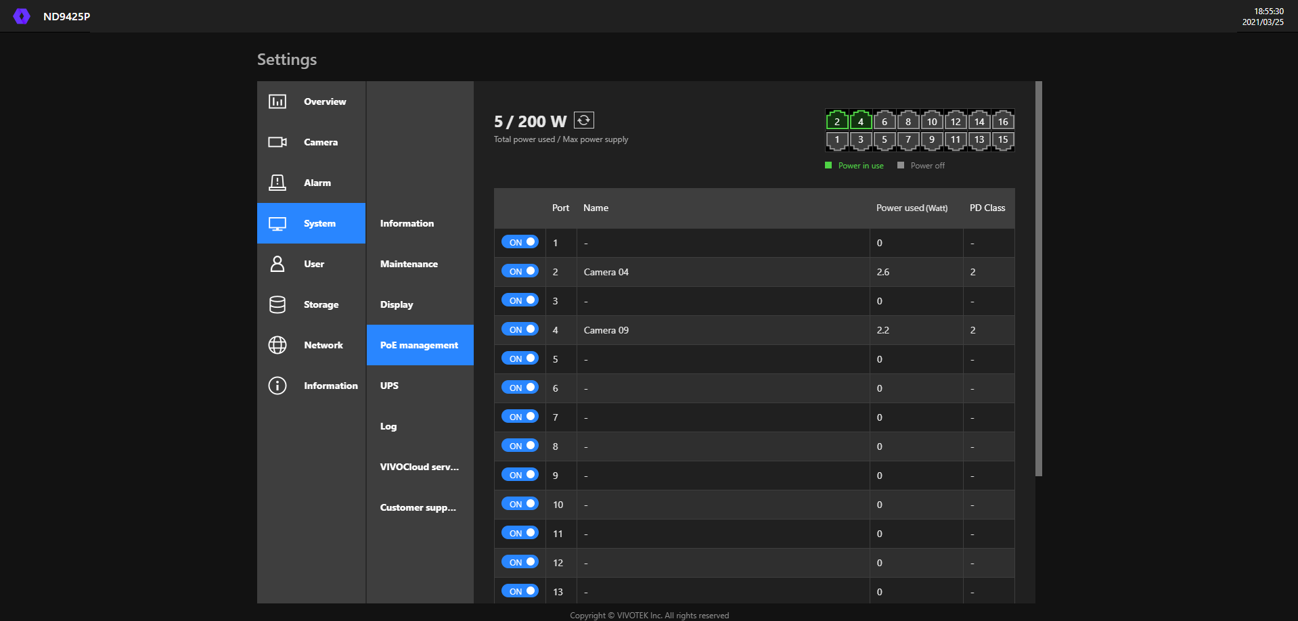
Task: Click the User settings icon
Action: point(277,264)
